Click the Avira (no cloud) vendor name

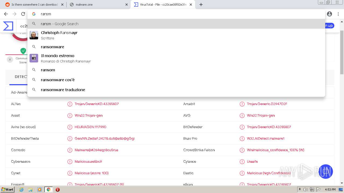(x=23, y=127)
